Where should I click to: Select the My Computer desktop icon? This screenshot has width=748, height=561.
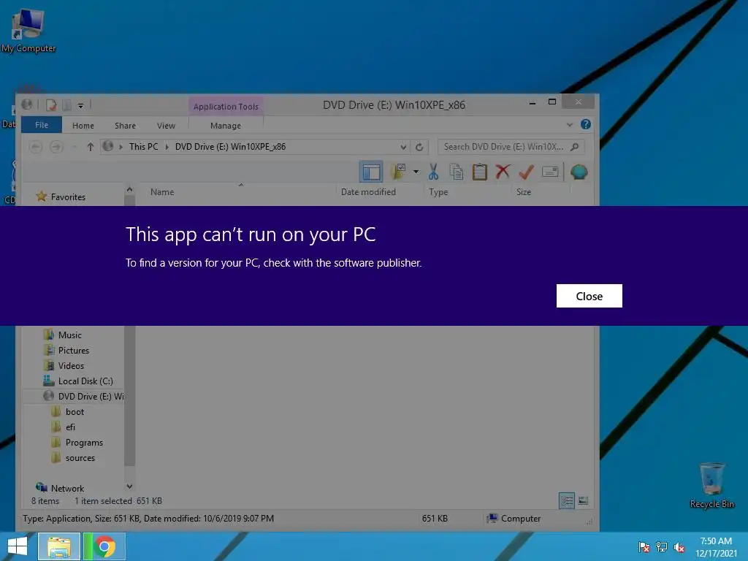(x=28, y=31)
